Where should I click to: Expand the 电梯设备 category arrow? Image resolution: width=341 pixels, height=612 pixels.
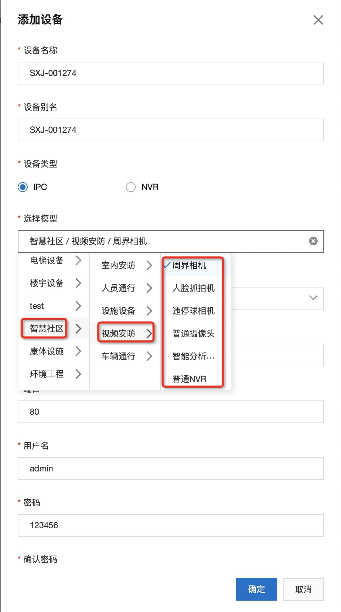79,261
